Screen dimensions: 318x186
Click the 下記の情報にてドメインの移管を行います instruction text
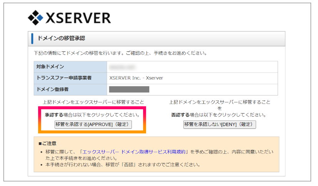point(120,53)
